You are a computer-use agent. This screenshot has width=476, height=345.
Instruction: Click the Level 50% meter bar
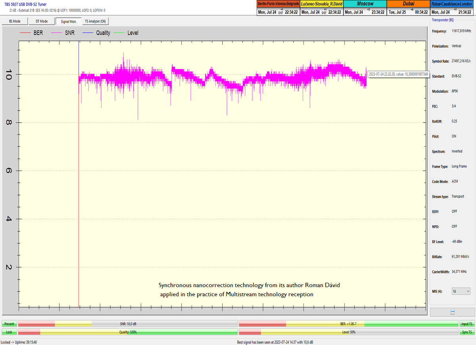coord(348,332)
